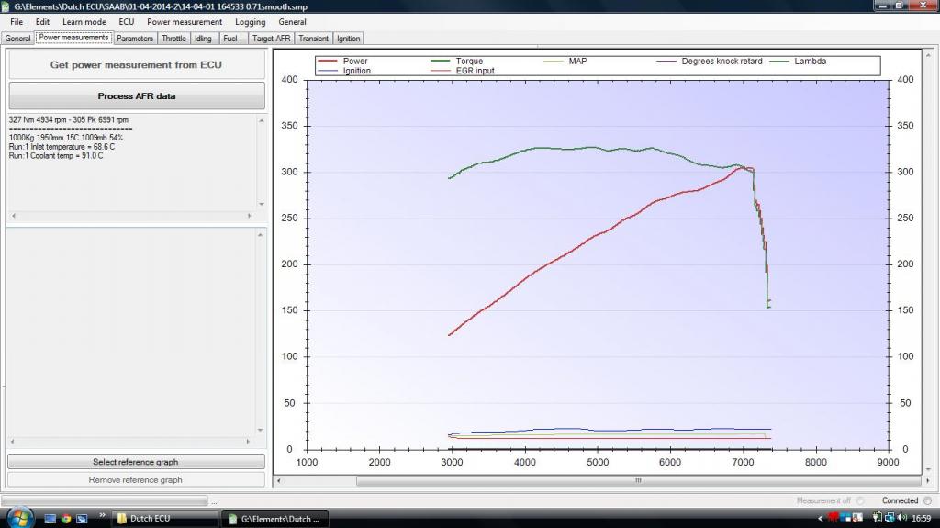Screen dimensions: 940x528
Task: Open the Learn mode menu
Action: point(84,22)
